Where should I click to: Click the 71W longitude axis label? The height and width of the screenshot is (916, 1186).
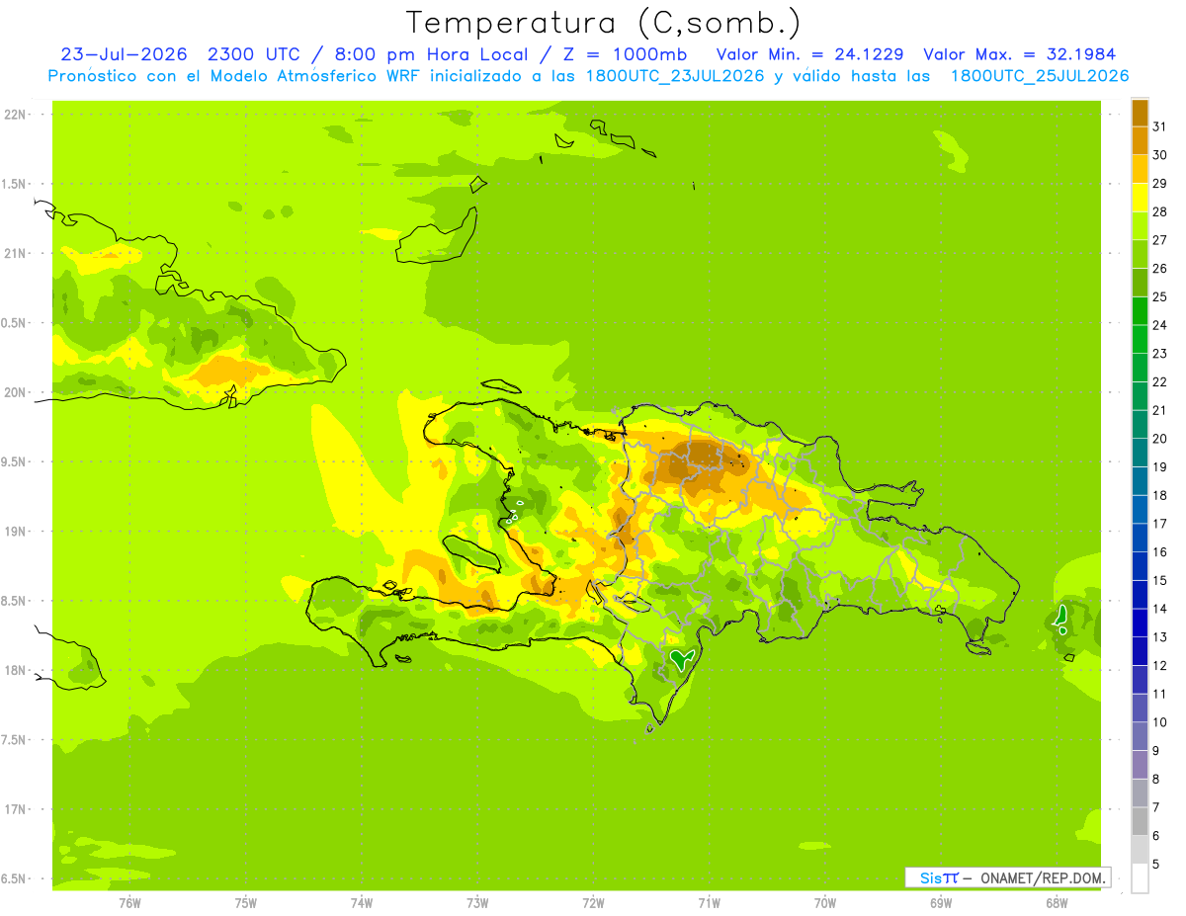point(709,902)
